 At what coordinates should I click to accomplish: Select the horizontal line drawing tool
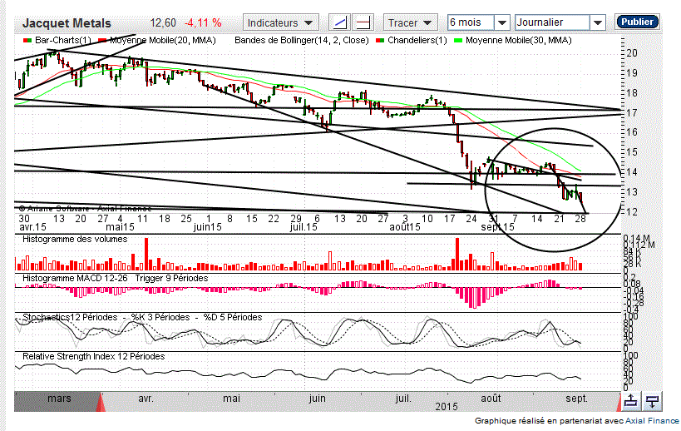coord(363,22)
